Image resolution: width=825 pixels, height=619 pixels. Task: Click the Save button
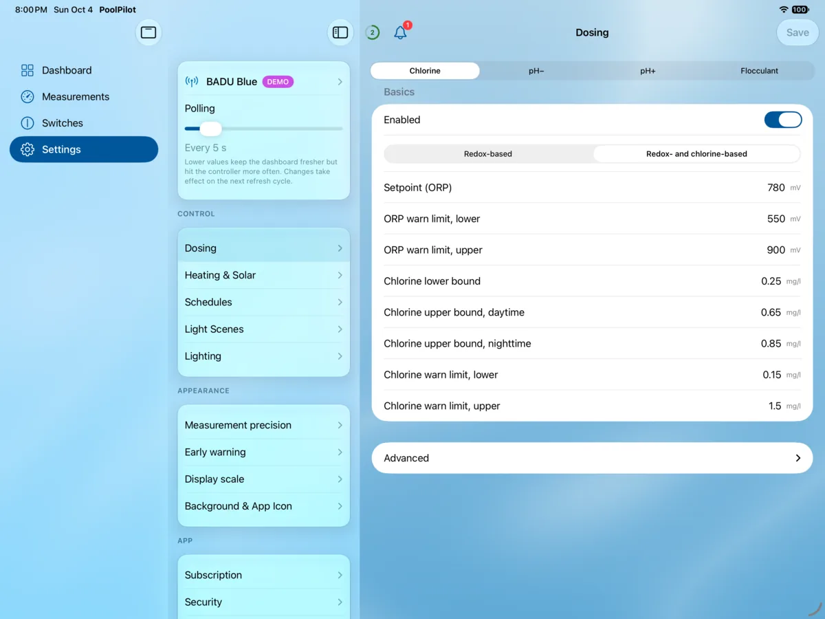point(797,32)
